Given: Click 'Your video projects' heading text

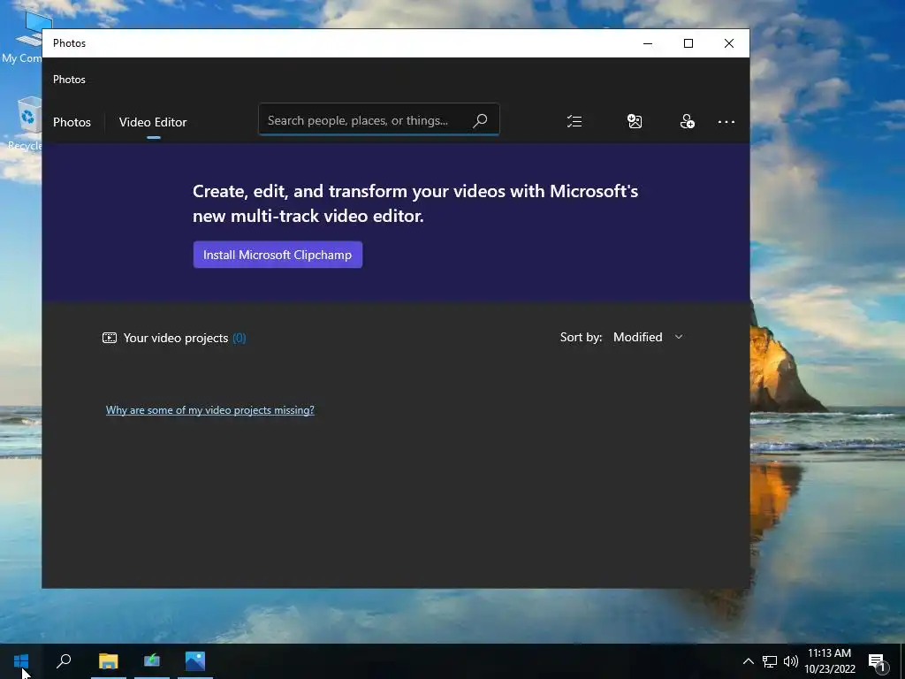Looking at the screenshot, I should tap(176, 338).
